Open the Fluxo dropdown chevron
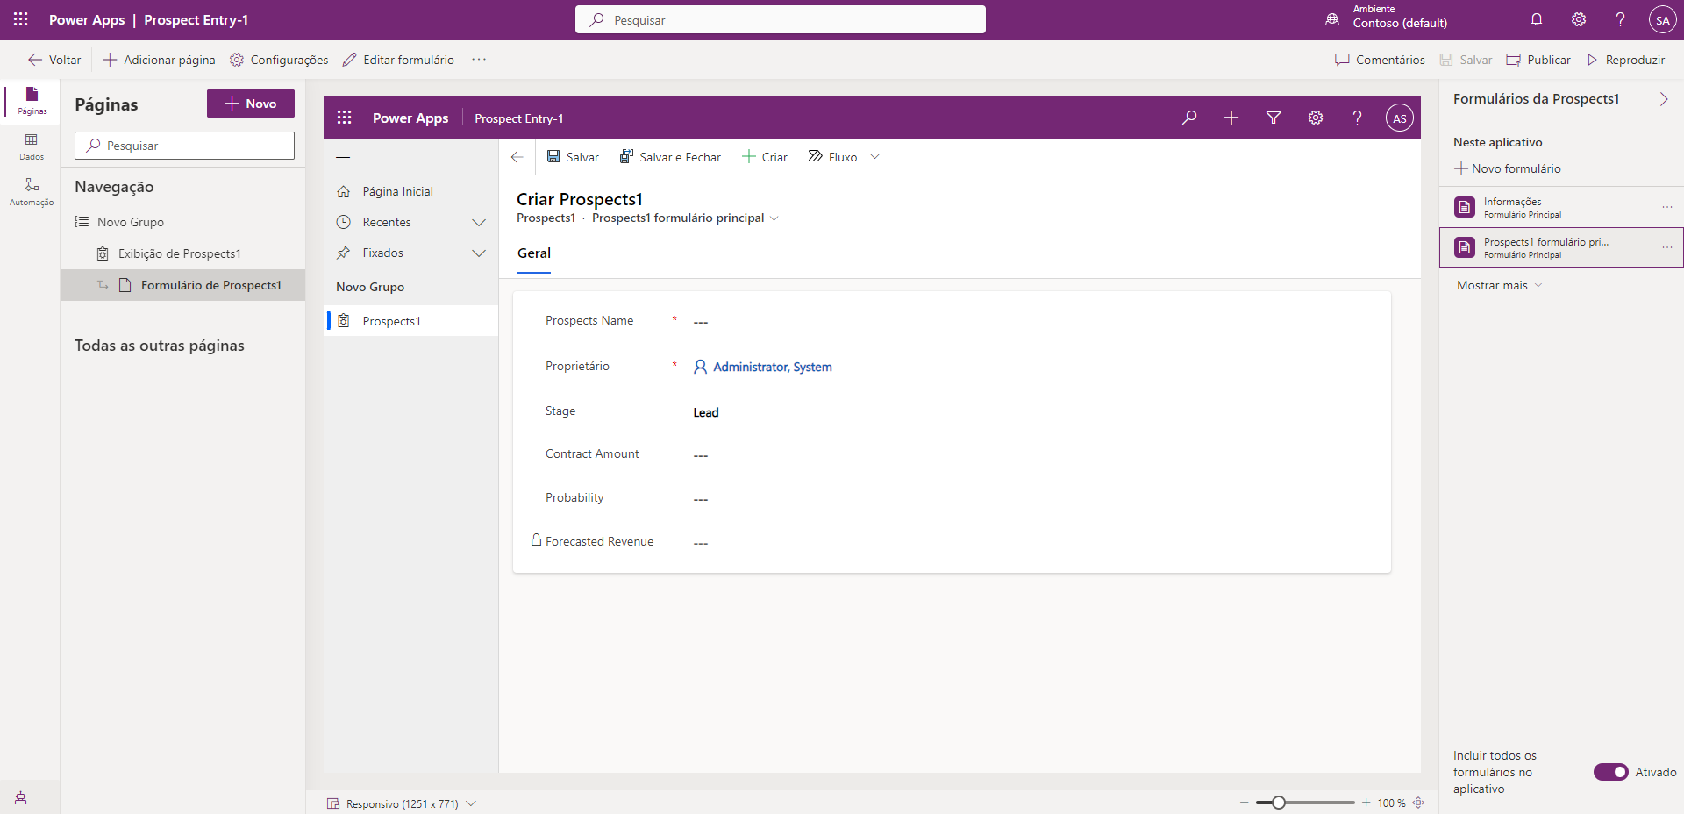Screen dimensions: 1684x814 tap(874, 157)
